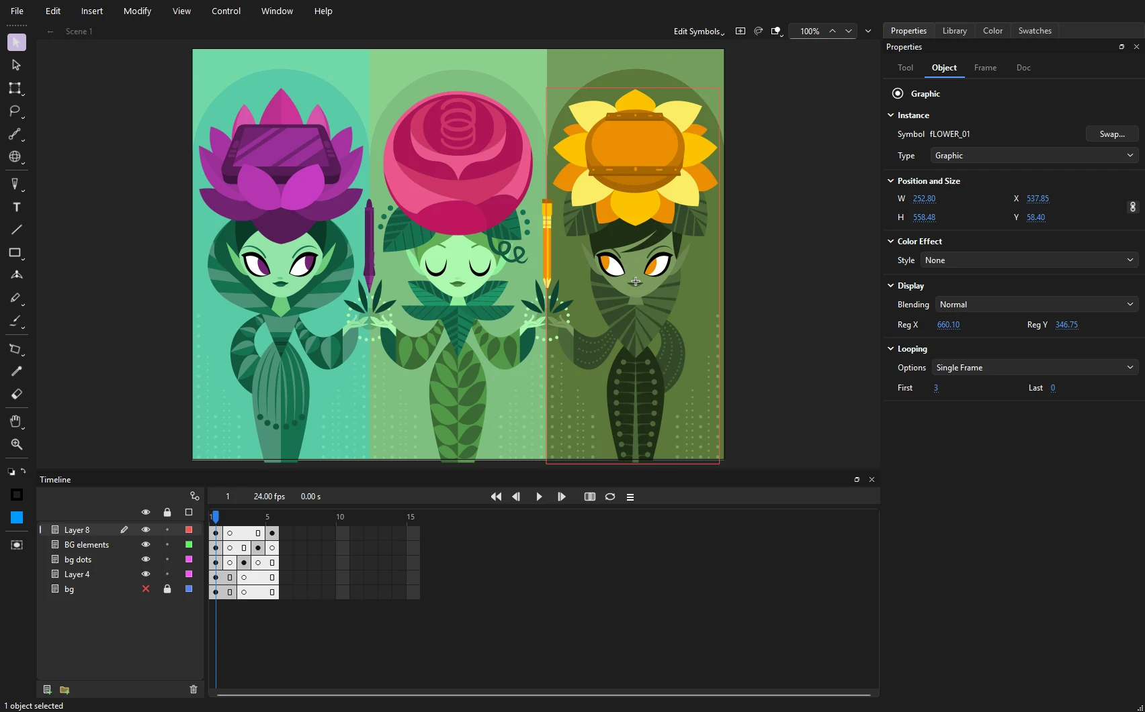Hide Layer 8 with eye icon

[146, 530]
